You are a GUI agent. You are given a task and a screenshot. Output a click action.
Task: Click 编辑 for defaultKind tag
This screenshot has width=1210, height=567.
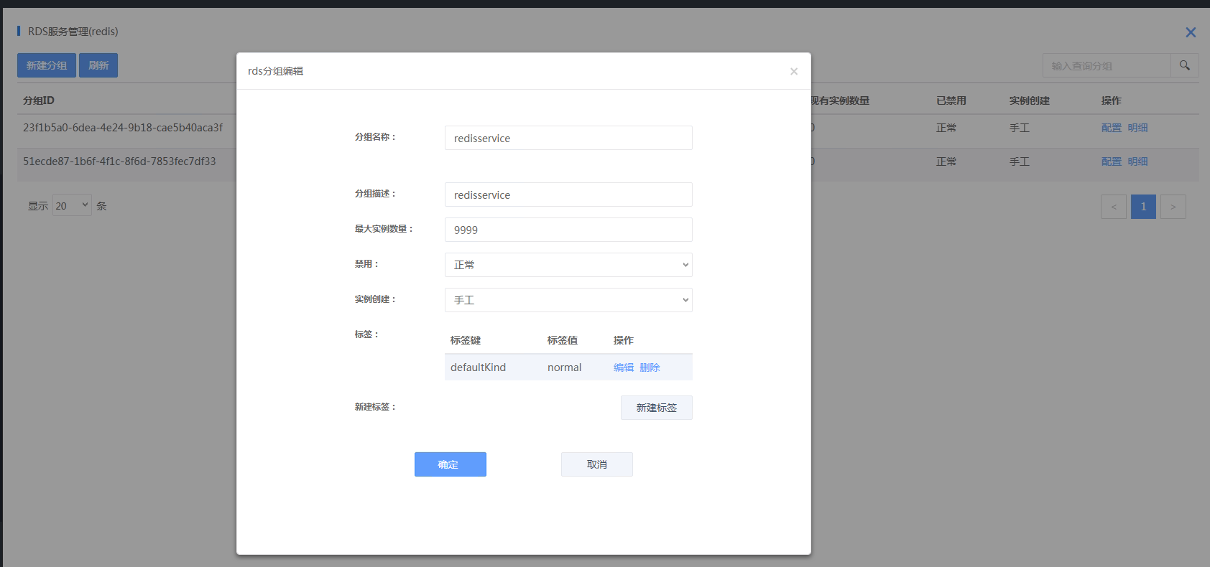[624, 367]
